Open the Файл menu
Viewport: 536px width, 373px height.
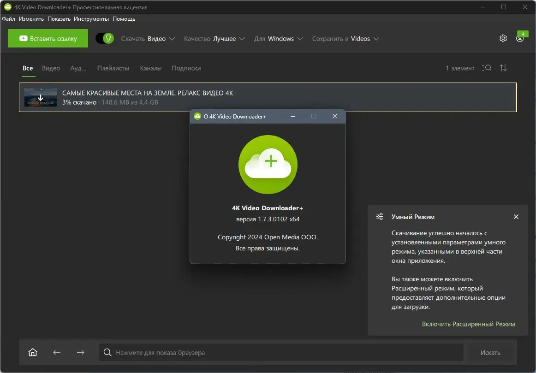click(x=9, y=19)
